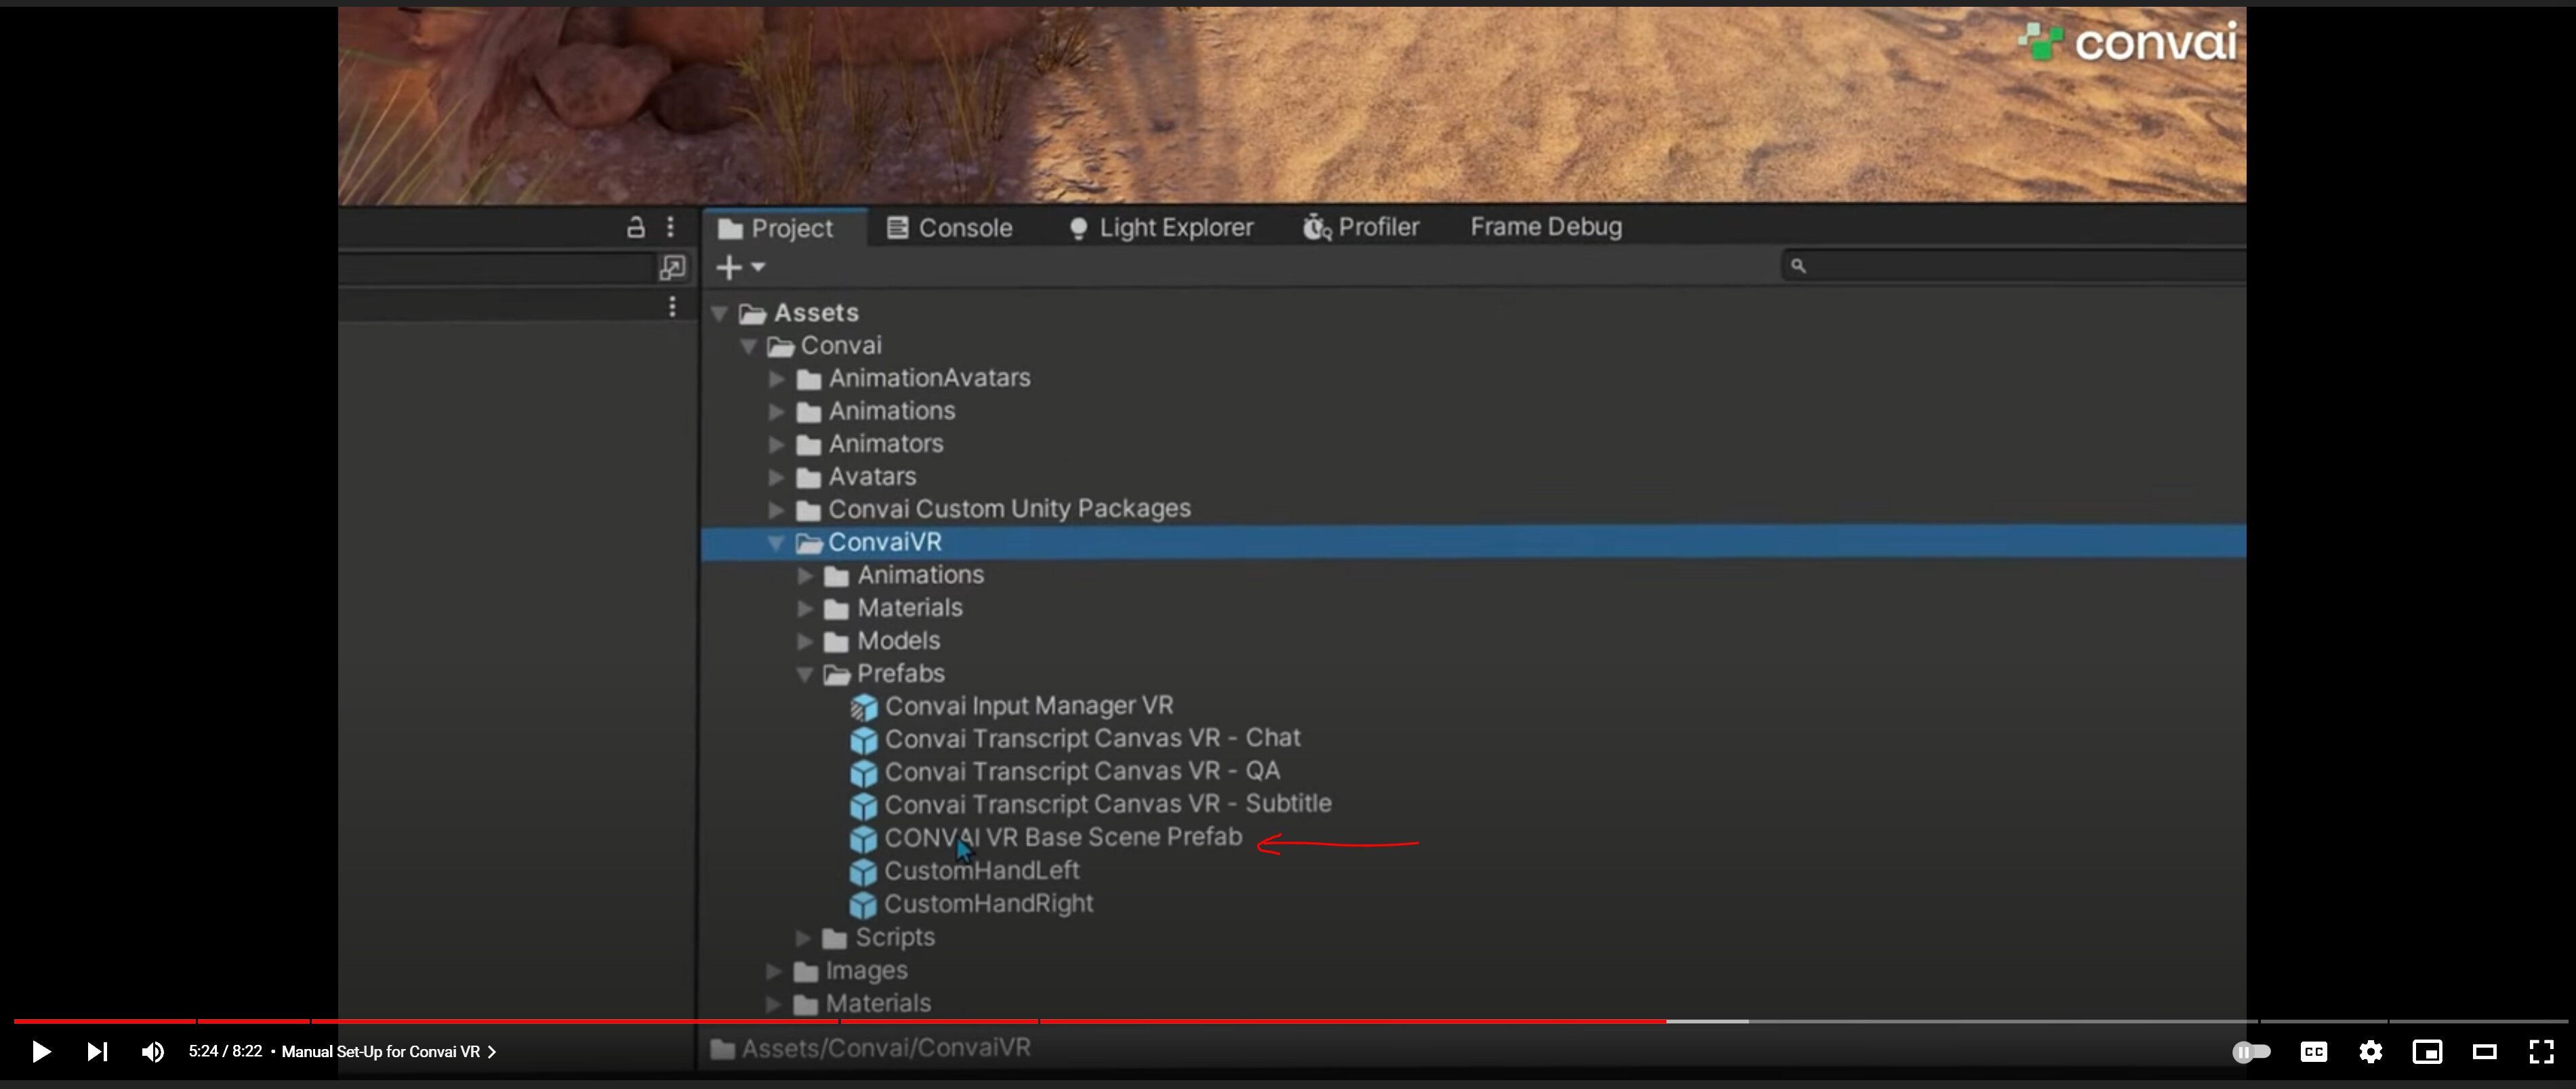This screenshot has height=1089, width=2576.
Task: Expand the Avatars folder
Action: pos(776,477)
